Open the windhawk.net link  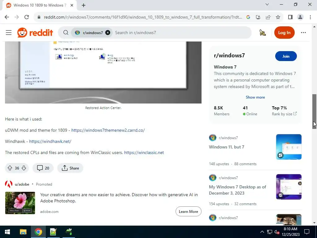(x=50, y=141)
